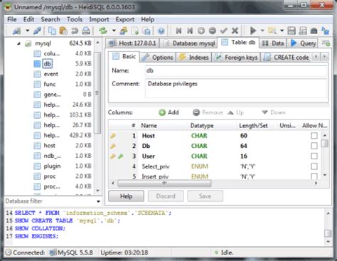Click the Export SQL file icon
Viewport: 337px width, 261px height.
(x=135, y=31)
